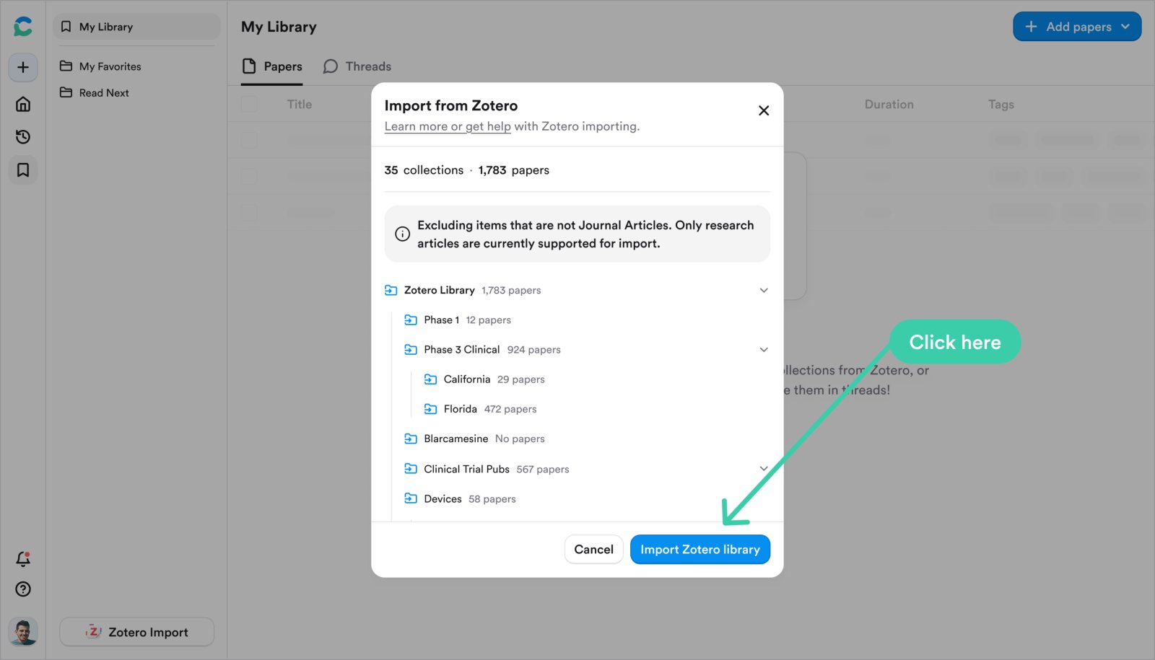The width and height of the screenshot is (1155, 660).
Task: Select the Blarcamesine No papers row
Action: point(587,439)
